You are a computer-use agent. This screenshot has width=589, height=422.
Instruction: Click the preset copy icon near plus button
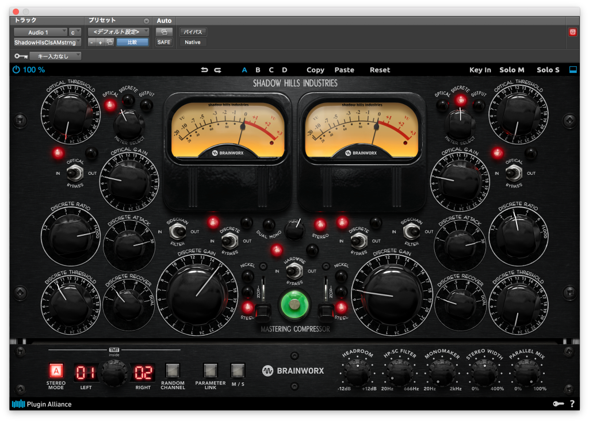click(109, 42)
